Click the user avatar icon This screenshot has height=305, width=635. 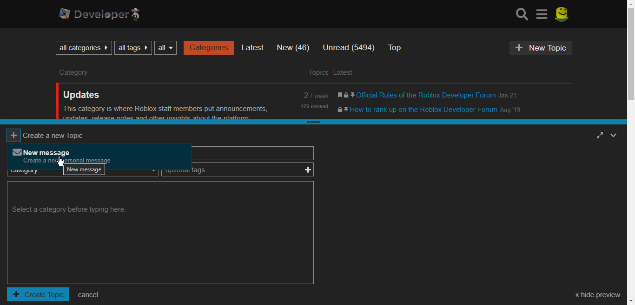tap(562, 14)
